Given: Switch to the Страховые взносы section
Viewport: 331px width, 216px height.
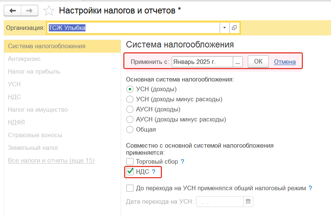Looking at the screenshot, I should pyautogui.click(x=35, y=135).
